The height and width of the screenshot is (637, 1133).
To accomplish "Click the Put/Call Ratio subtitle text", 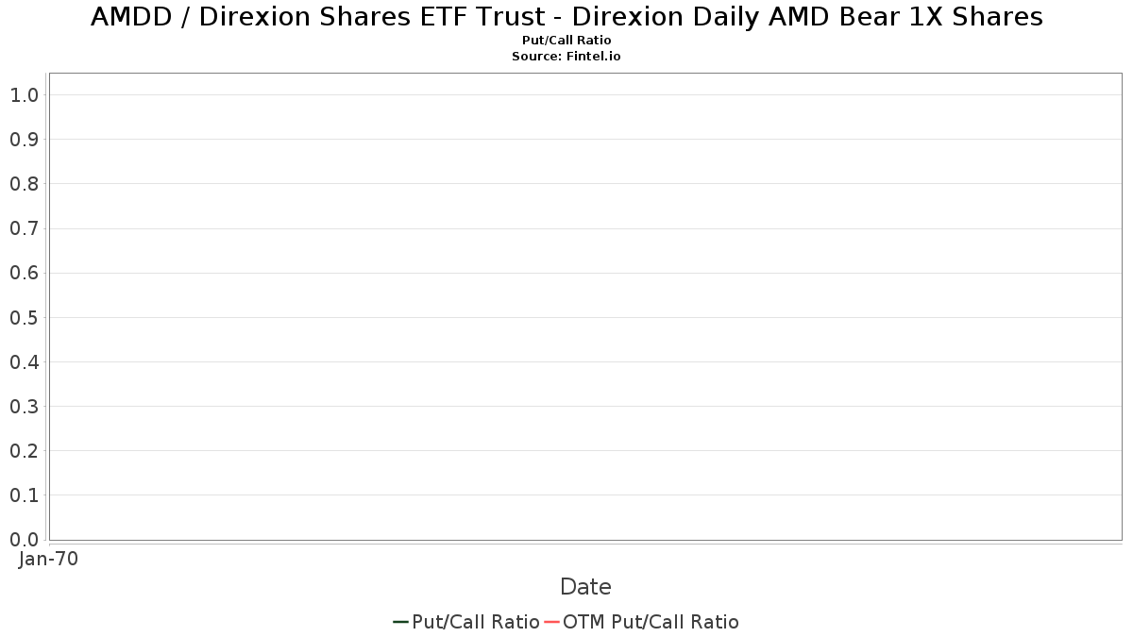I will tap(566, 41).
